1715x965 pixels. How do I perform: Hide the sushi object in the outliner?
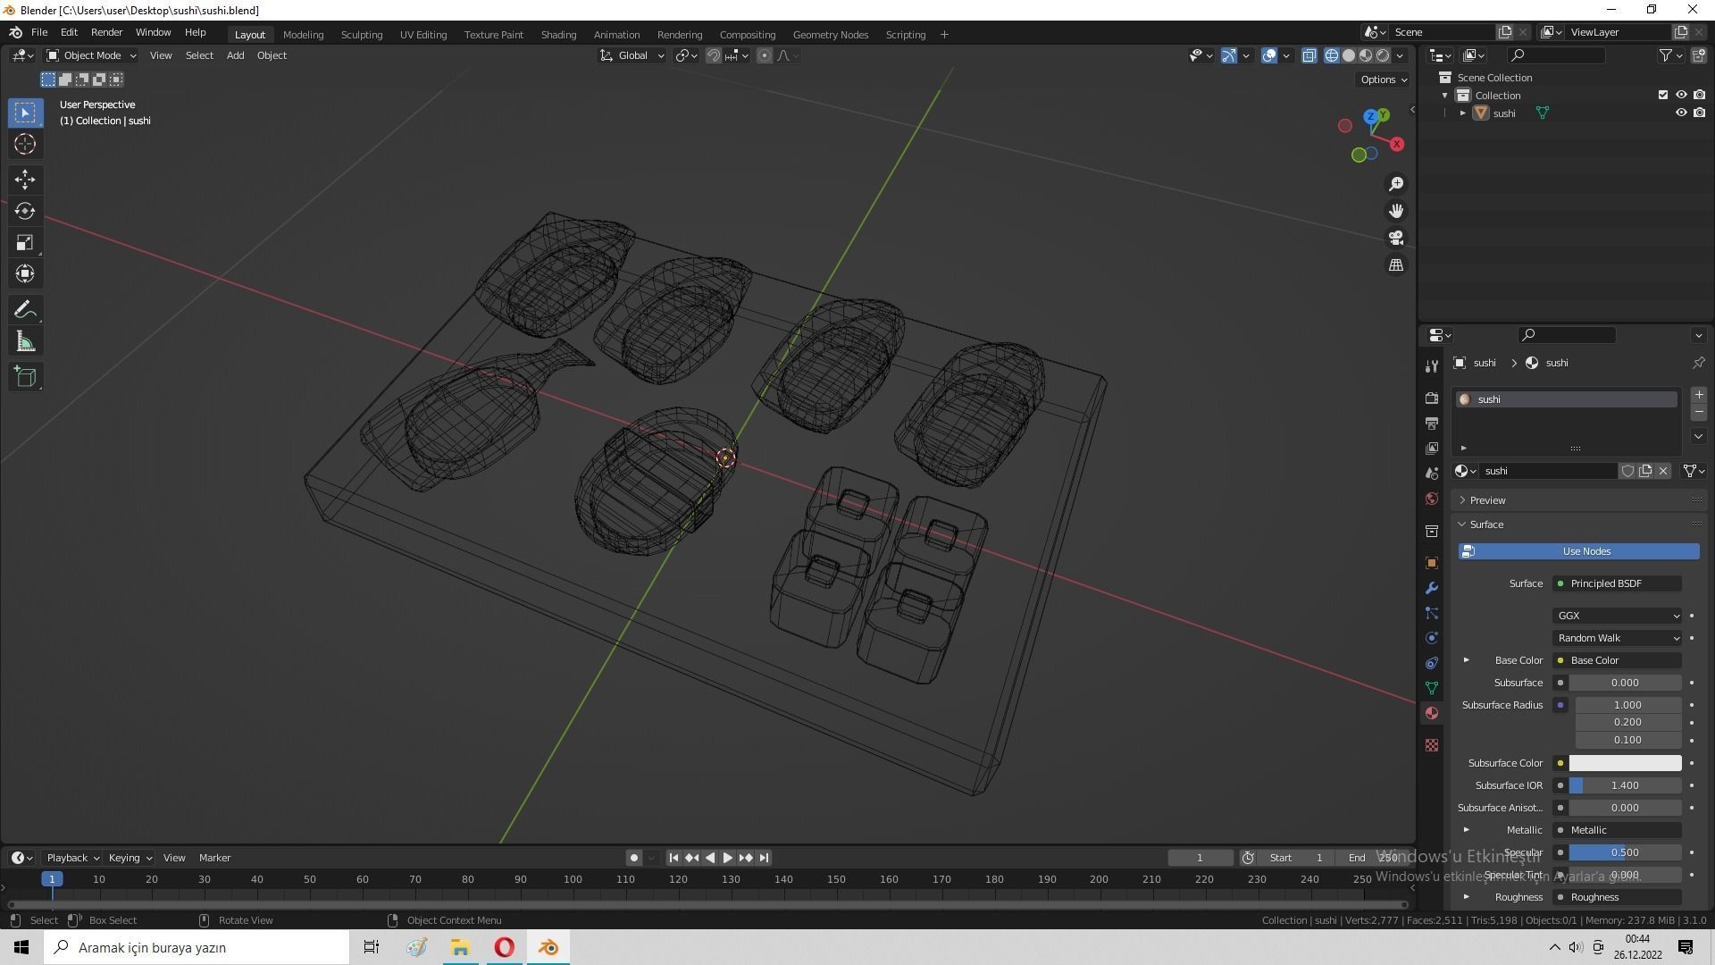[x=1680, y=113]
